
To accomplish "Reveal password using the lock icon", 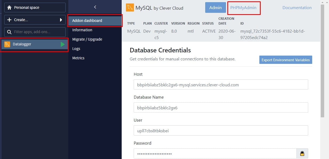I will pyautogui.click(x=302, y=153).
